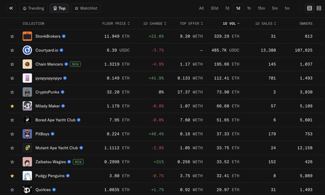Open CryptoPunks collection avatar

pos(27,92)
